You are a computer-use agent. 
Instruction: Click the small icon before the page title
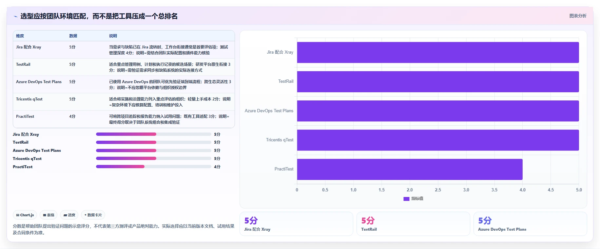[x=15, y=16]
